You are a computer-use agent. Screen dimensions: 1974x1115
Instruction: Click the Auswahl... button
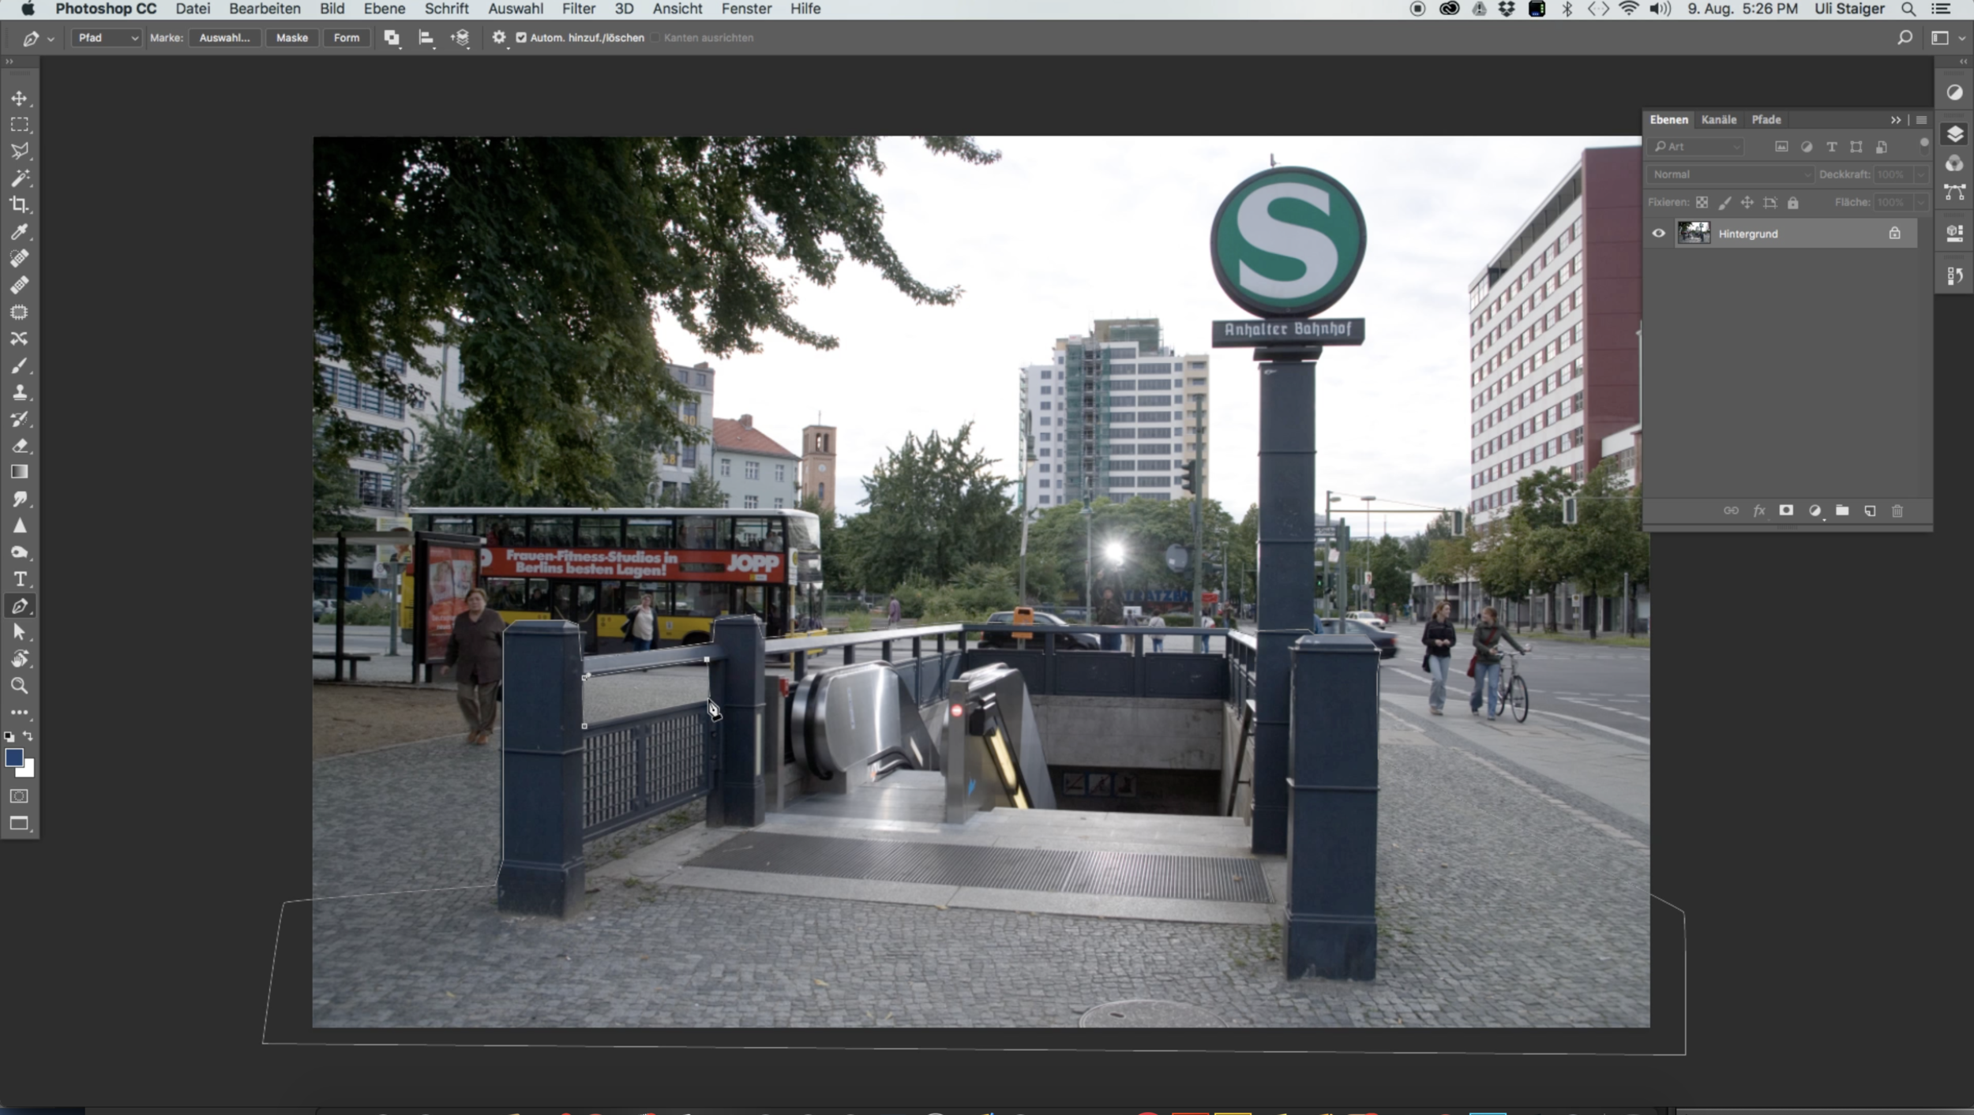224,38
